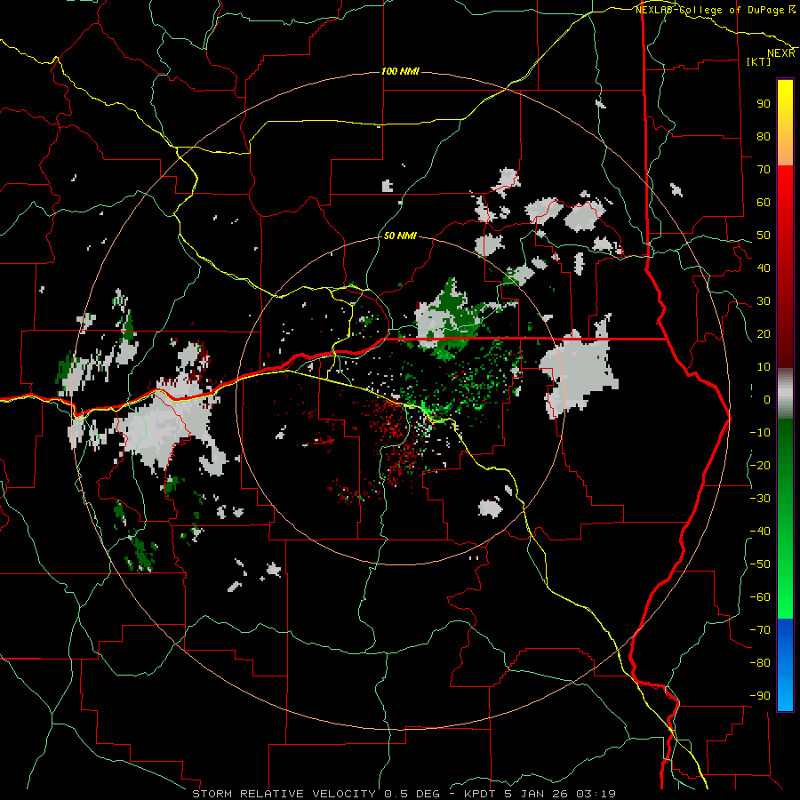Pick the green segment of the color bar
The image size is (800, 800).
pos(785,518)
